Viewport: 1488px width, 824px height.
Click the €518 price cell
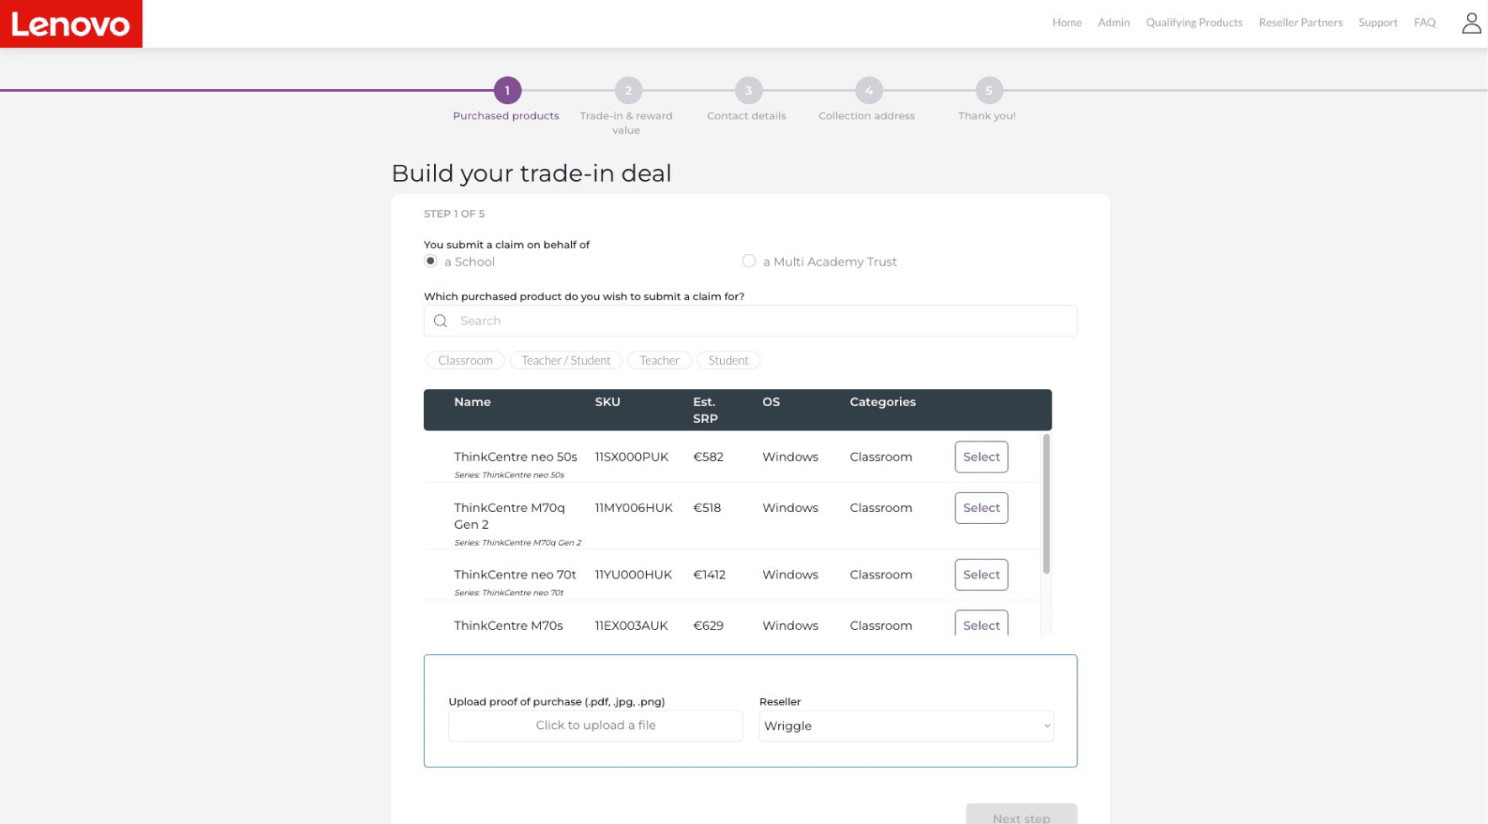pyautogui.click(x=707, y=508)
